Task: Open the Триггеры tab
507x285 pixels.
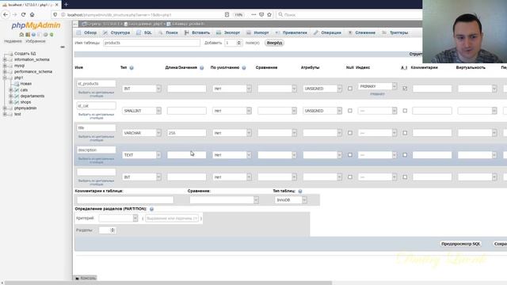Action: coord(395,32)
